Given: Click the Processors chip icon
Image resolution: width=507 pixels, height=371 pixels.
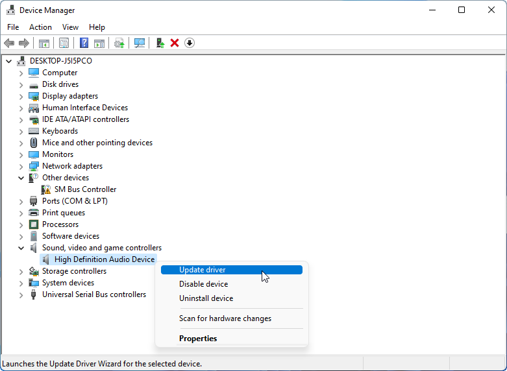Looking at the screenshot, I should (x=34, y=224).
